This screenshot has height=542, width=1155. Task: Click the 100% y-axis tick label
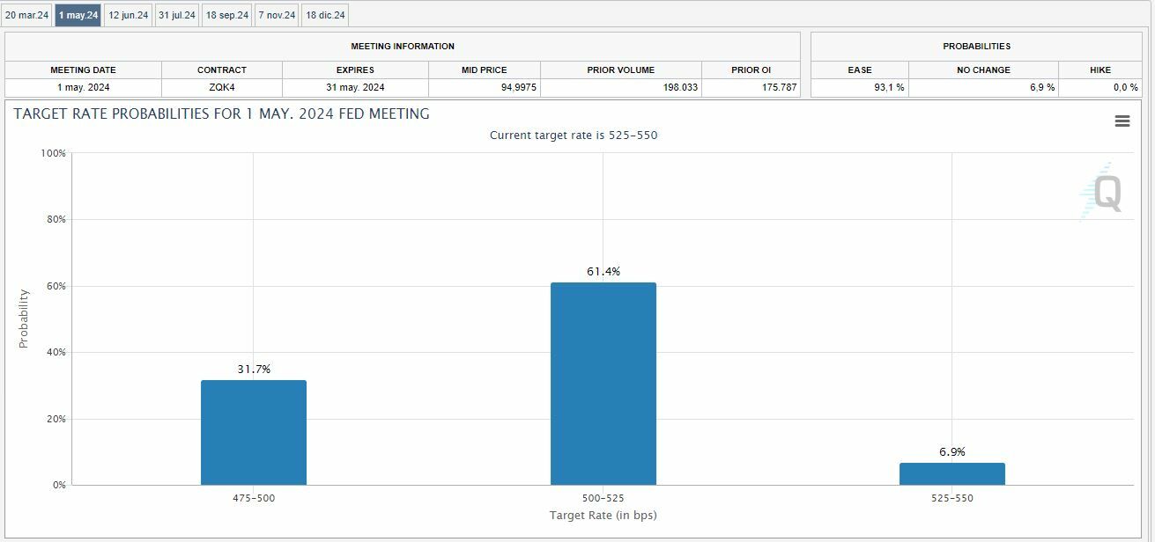53,153
